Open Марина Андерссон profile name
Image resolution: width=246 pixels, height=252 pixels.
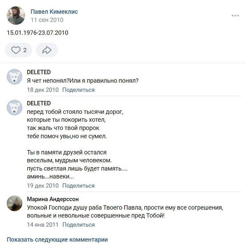click(x=53, y=199)
